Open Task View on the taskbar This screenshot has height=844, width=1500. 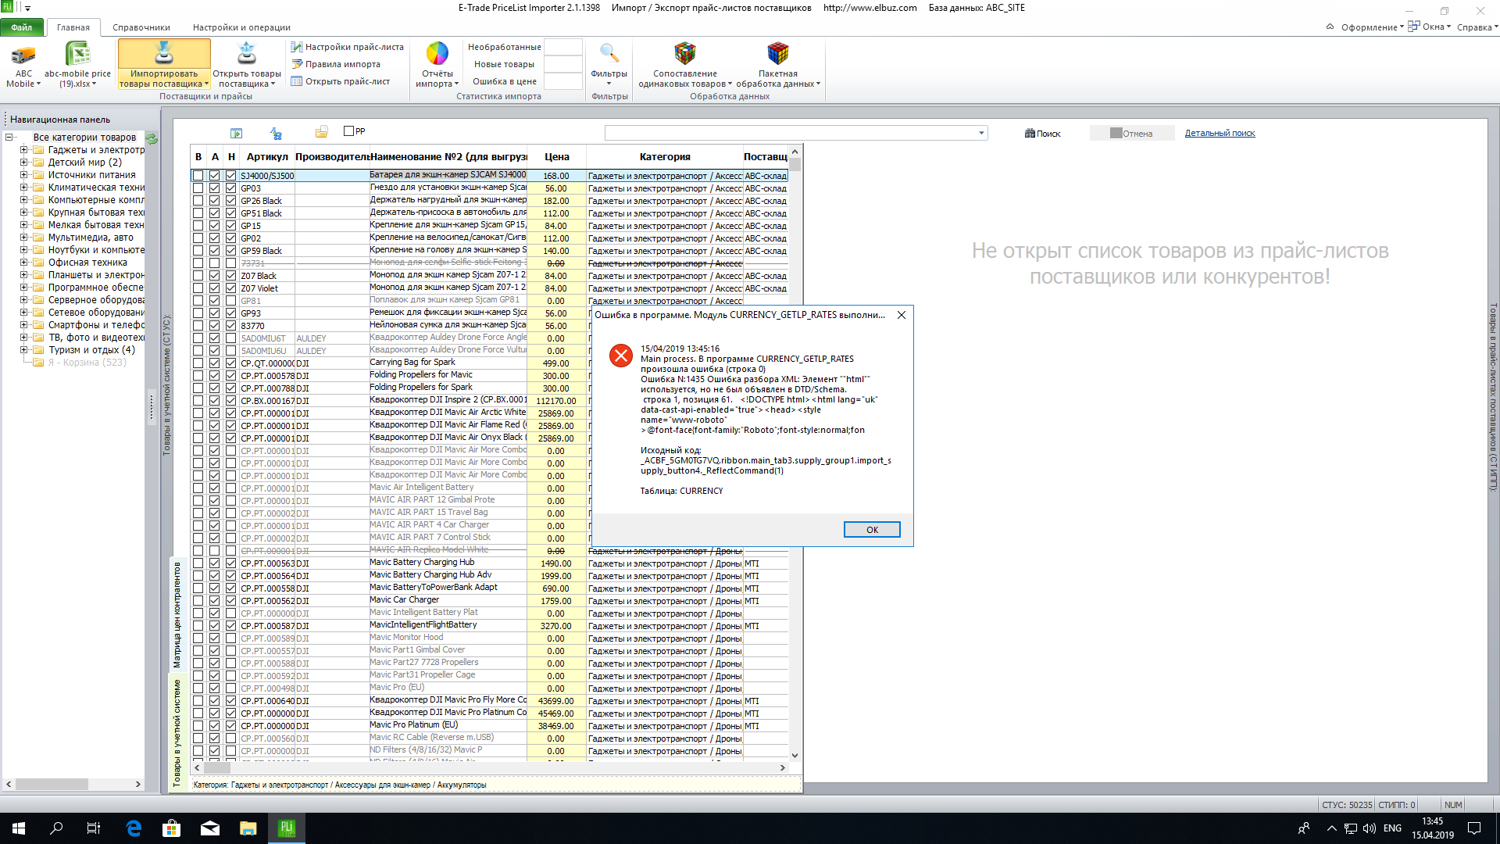click(x=94, y=828)
